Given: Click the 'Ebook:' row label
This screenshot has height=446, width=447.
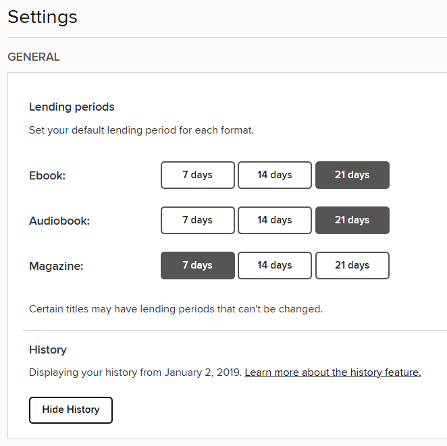Looking at the screenshot, I should pyautogui.click(x=47, y=175).
